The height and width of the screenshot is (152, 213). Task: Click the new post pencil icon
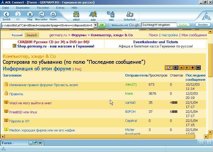point(169,67)
